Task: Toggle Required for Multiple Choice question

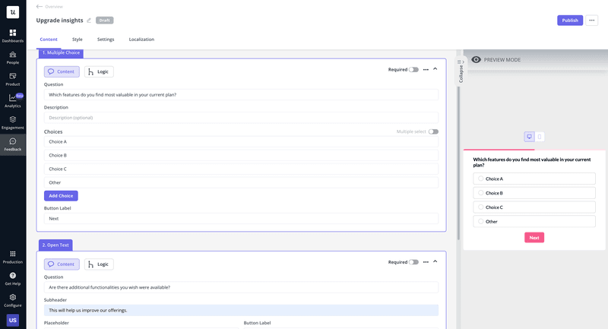Action: pos(413,69)
